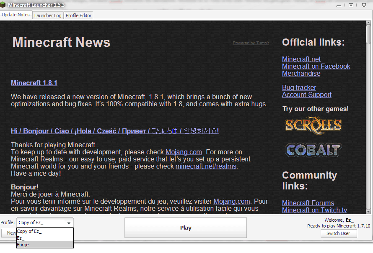Select Forge from the profile list
Viewport: 373px width, 253px height.
tap(45, 245)
